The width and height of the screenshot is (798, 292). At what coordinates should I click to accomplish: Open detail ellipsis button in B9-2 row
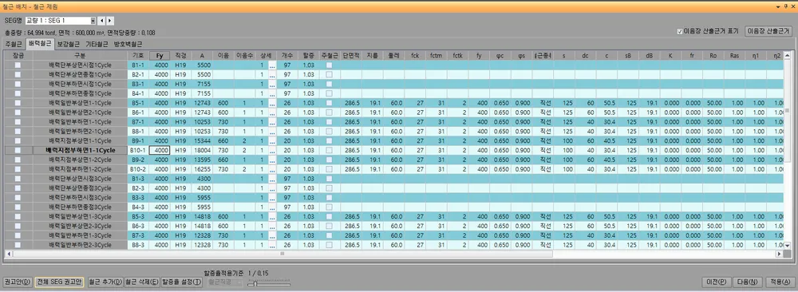coord(272,160)
